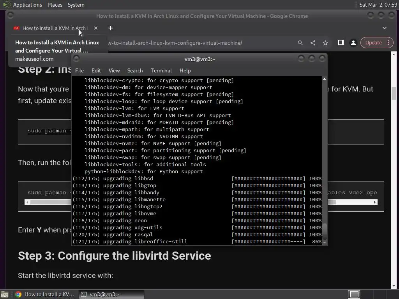
Task: Open Chrome three-dot menu next to Update
Action: (x=388, y=43)
